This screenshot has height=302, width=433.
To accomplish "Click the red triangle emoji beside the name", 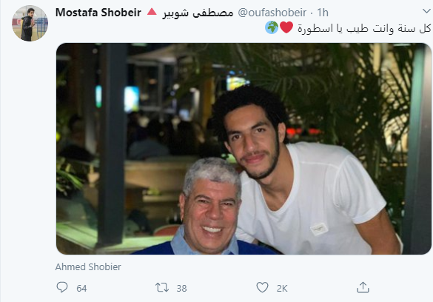I will click(152, 12).
